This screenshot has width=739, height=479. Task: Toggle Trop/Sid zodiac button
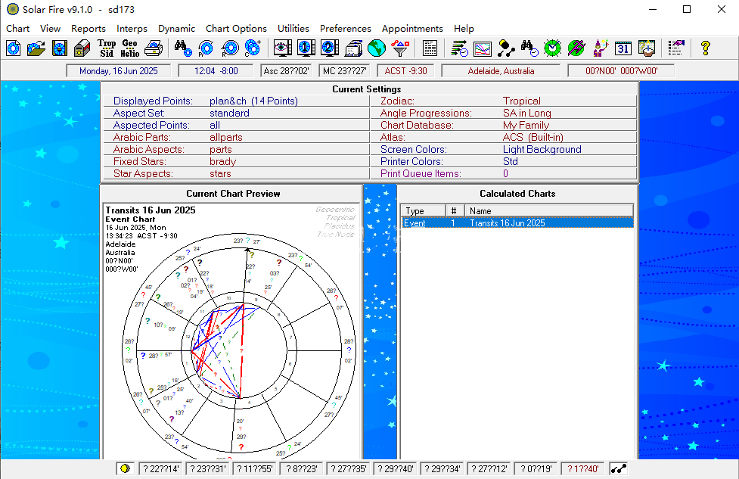[107, 48]
